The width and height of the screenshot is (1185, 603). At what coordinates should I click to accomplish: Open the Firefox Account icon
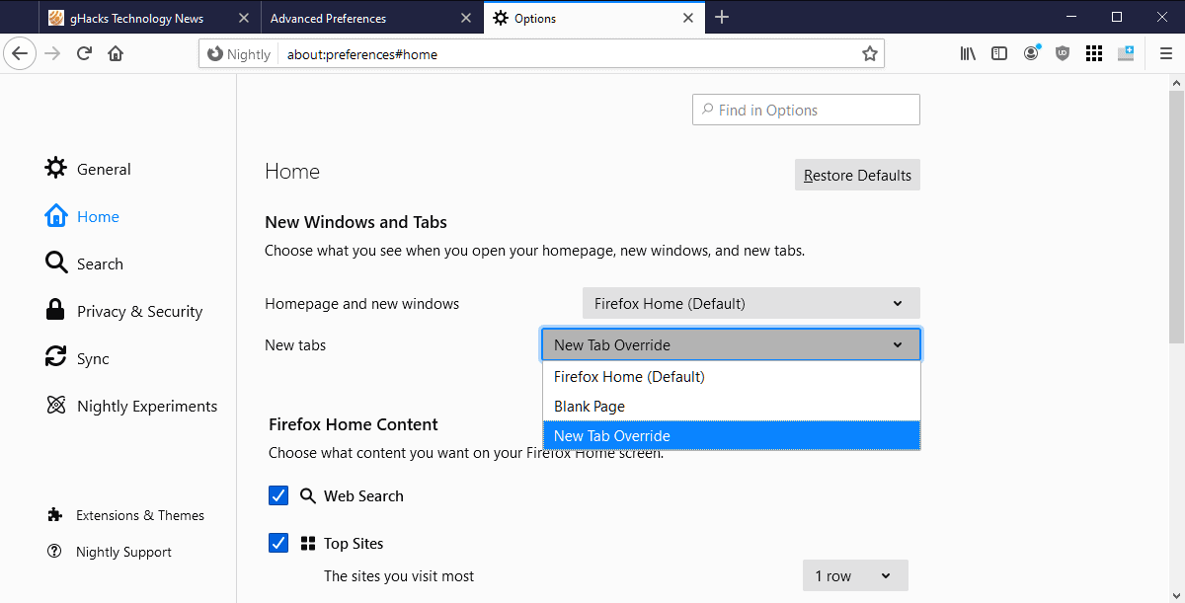[x=1031, y=53]
